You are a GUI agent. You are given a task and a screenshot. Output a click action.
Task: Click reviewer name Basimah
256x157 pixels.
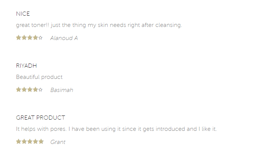click(x=62, y=90)
